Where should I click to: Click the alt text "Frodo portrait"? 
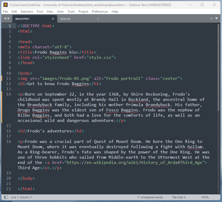pyautogui.click(x=123, y=78)
